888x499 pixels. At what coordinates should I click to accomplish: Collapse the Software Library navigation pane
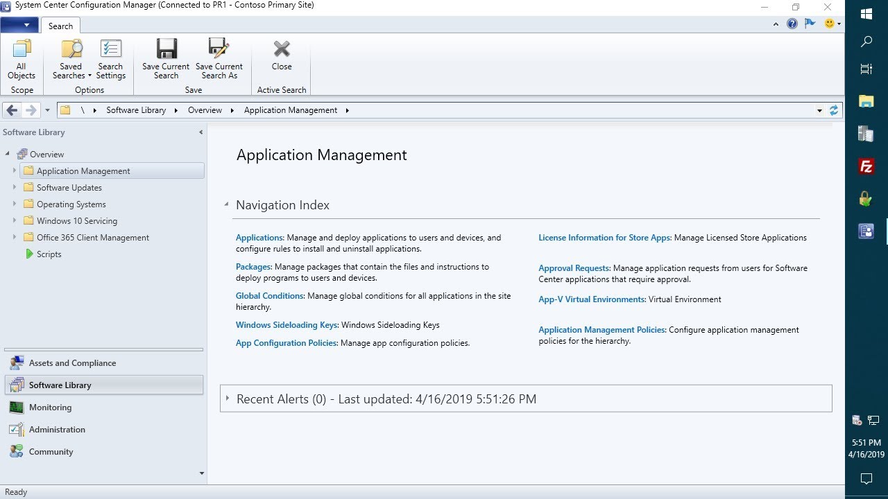[201, 132]
